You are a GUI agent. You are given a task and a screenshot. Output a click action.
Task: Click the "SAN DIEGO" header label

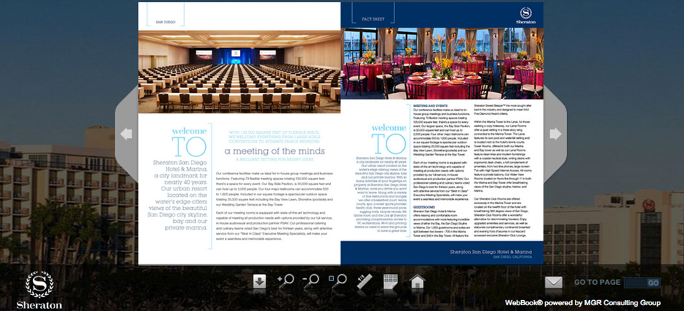166,22
